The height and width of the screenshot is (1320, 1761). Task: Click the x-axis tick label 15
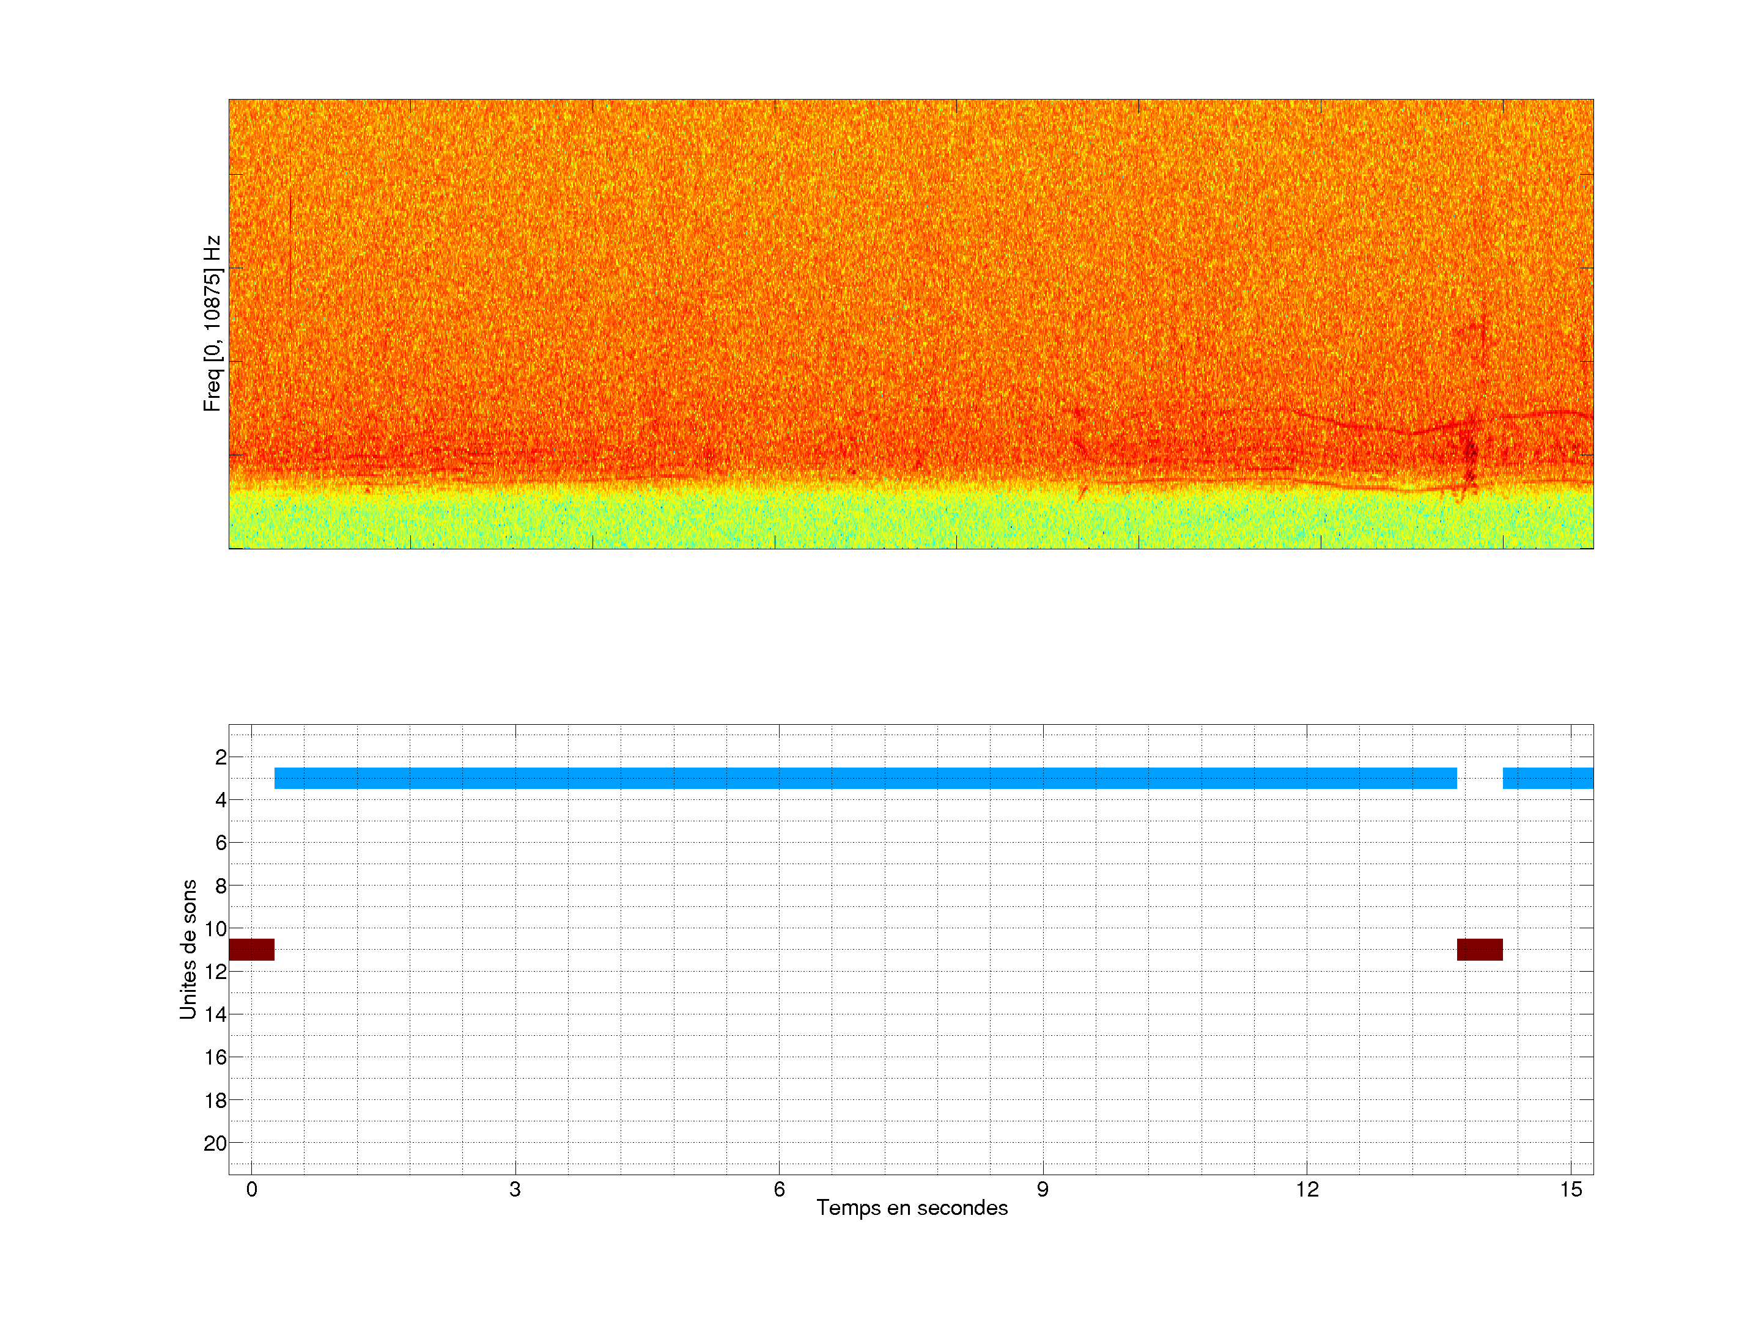[x=1570, y=1189]
